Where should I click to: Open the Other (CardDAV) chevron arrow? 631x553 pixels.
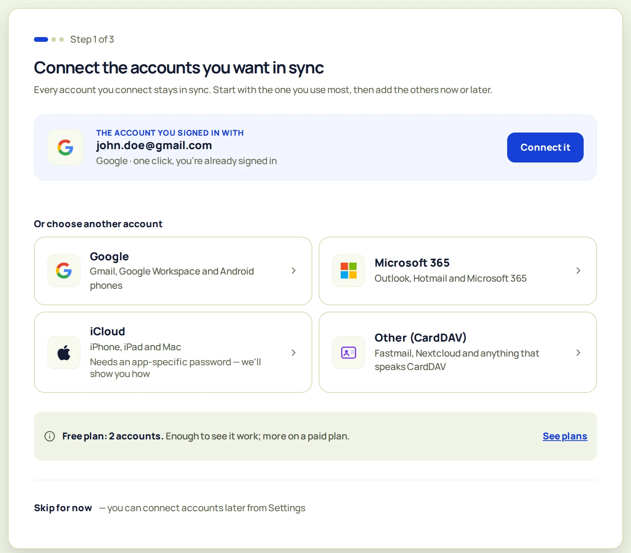click(x=578, y=353)
